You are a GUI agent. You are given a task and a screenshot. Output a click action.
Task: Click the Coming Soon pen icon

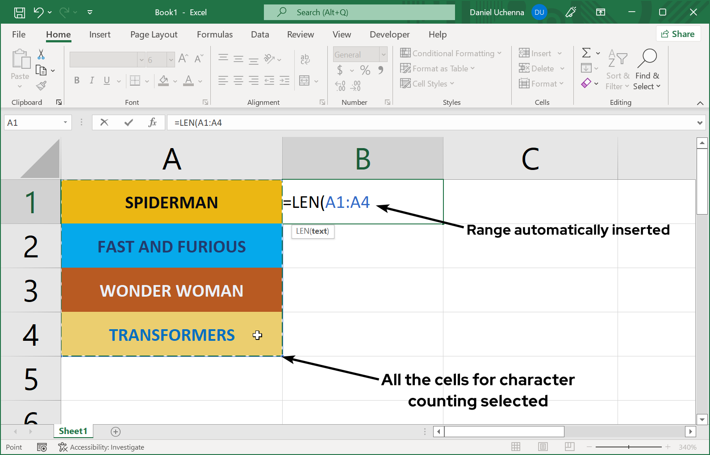click(x=571, y=12)
